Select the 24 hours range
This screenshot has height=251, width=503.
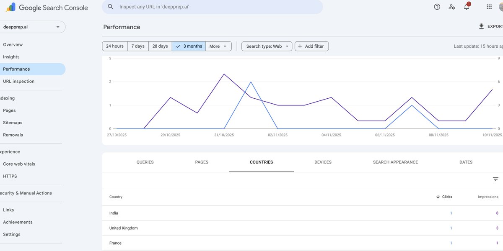coord(115,46)
